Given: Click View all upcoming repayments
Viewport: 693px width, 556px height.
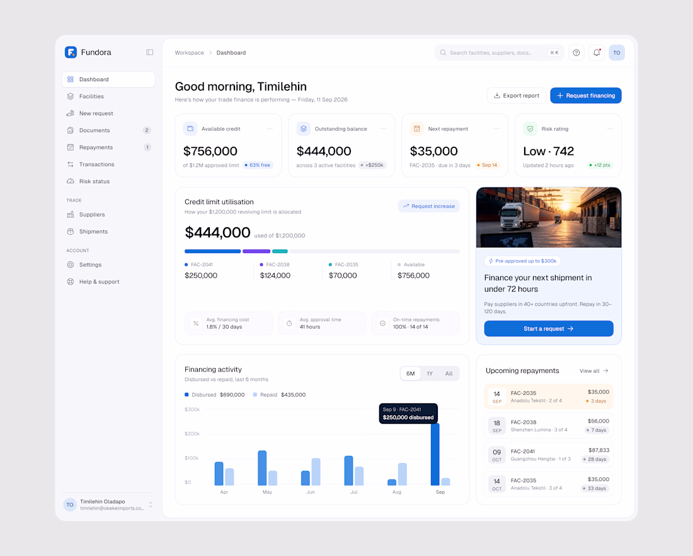Looking at the screenshot, I should point(593,371).
